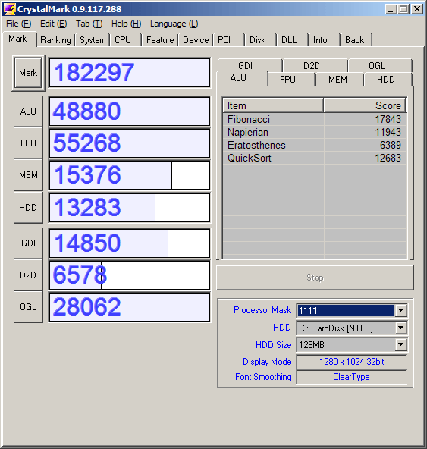
Task: Switch to the Feature tab
Action: (x=160, y=40)
